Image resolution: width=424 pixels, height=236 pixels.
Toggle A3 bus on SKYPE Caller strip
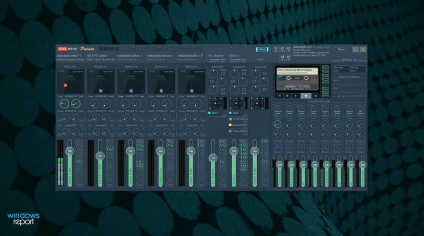(x=109, y=149)
